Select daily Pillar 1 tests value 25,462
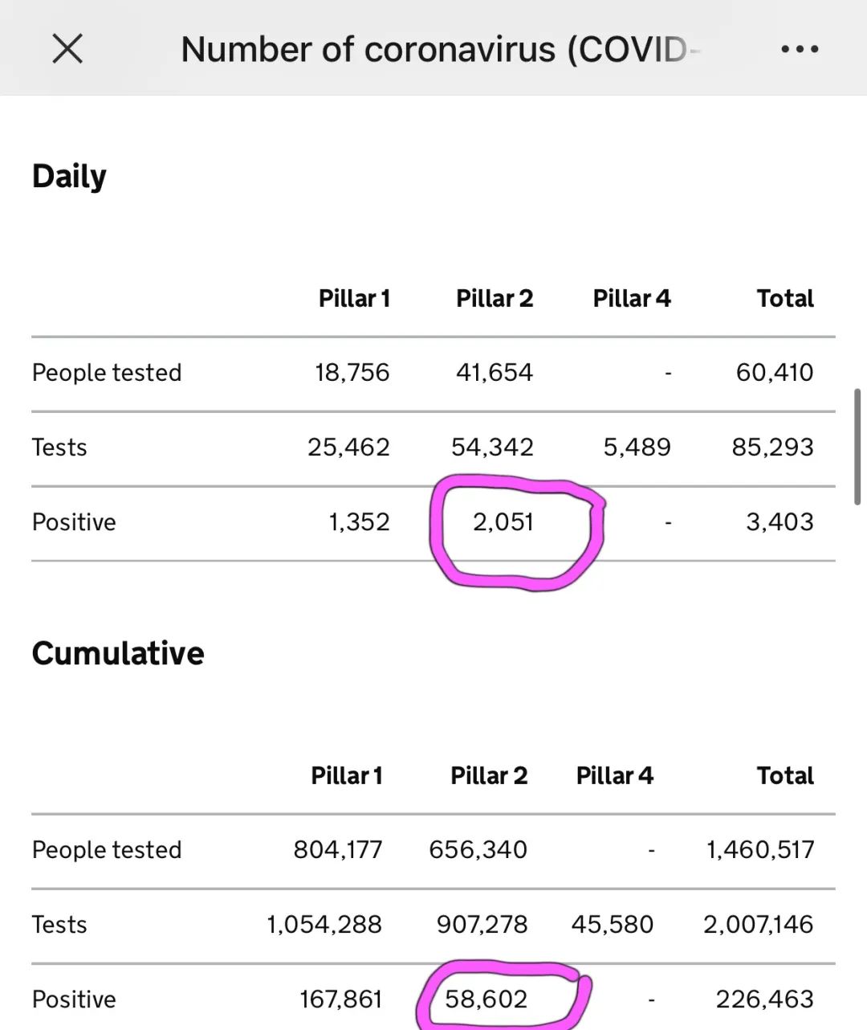This screenshot has width=867, height=1030. tap(348, 447)
